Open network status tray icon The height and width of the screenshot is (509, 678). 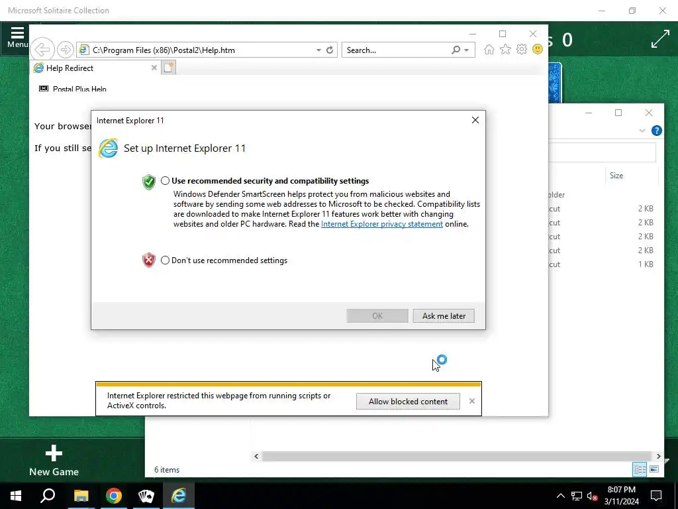[576, 496]
